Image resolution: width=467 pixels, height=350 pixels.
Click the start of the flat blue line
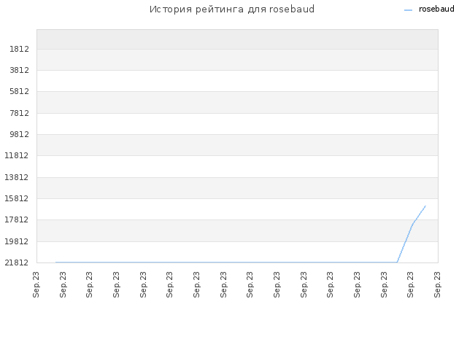click(x=55, y=262)
